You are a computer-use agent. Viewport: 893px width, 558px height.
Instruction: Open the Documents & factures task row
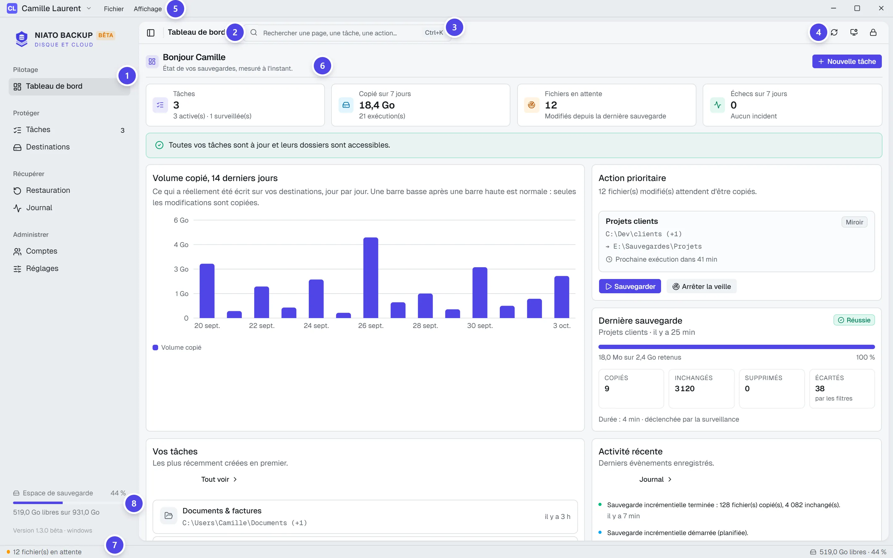365,517
